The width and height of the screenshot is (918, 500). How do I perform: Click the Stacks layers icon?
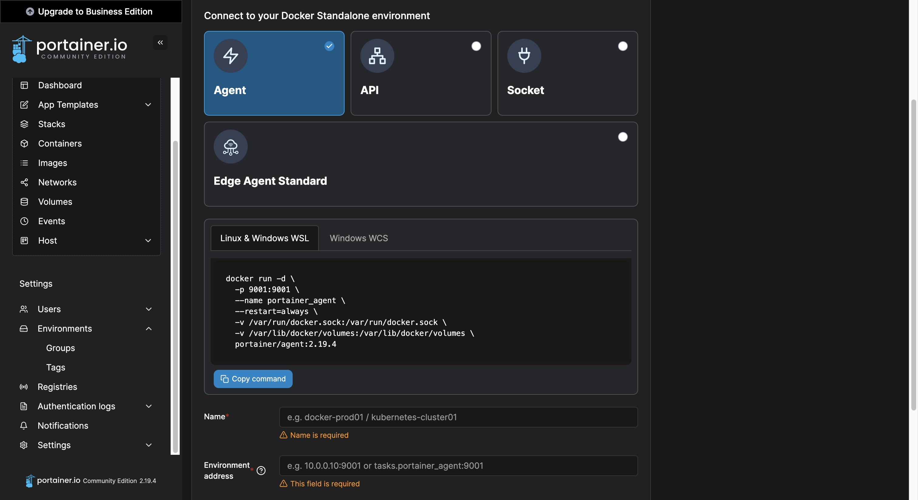24,124
